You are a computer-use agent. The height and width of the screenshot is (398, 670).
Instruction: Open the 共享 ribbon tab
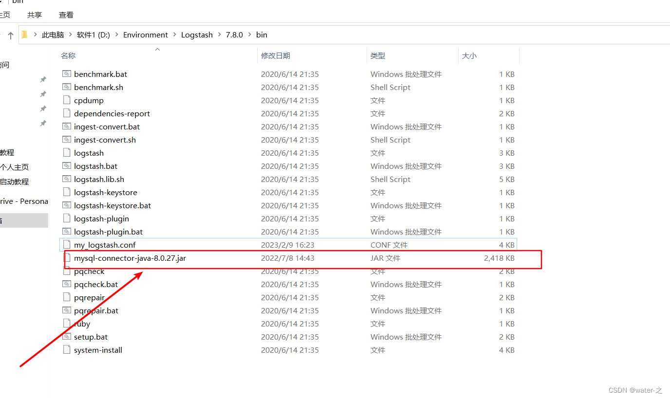[35, 15]
